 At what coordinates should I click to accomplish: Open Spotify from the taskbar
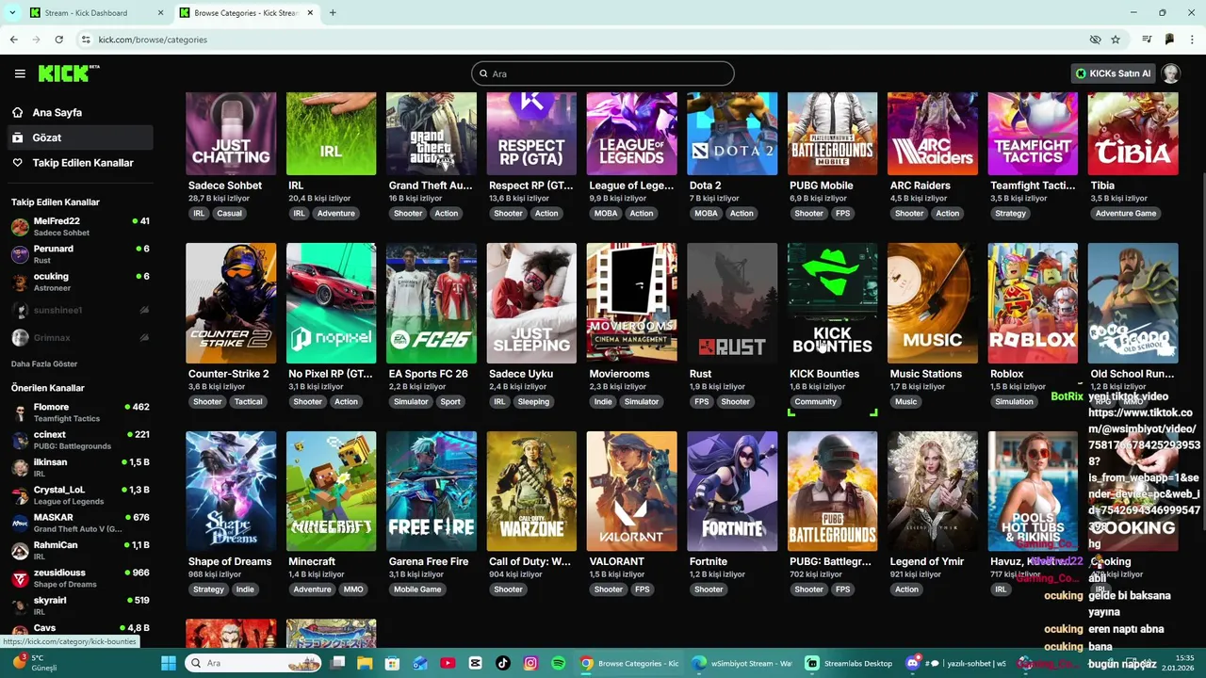coord(558,663)
